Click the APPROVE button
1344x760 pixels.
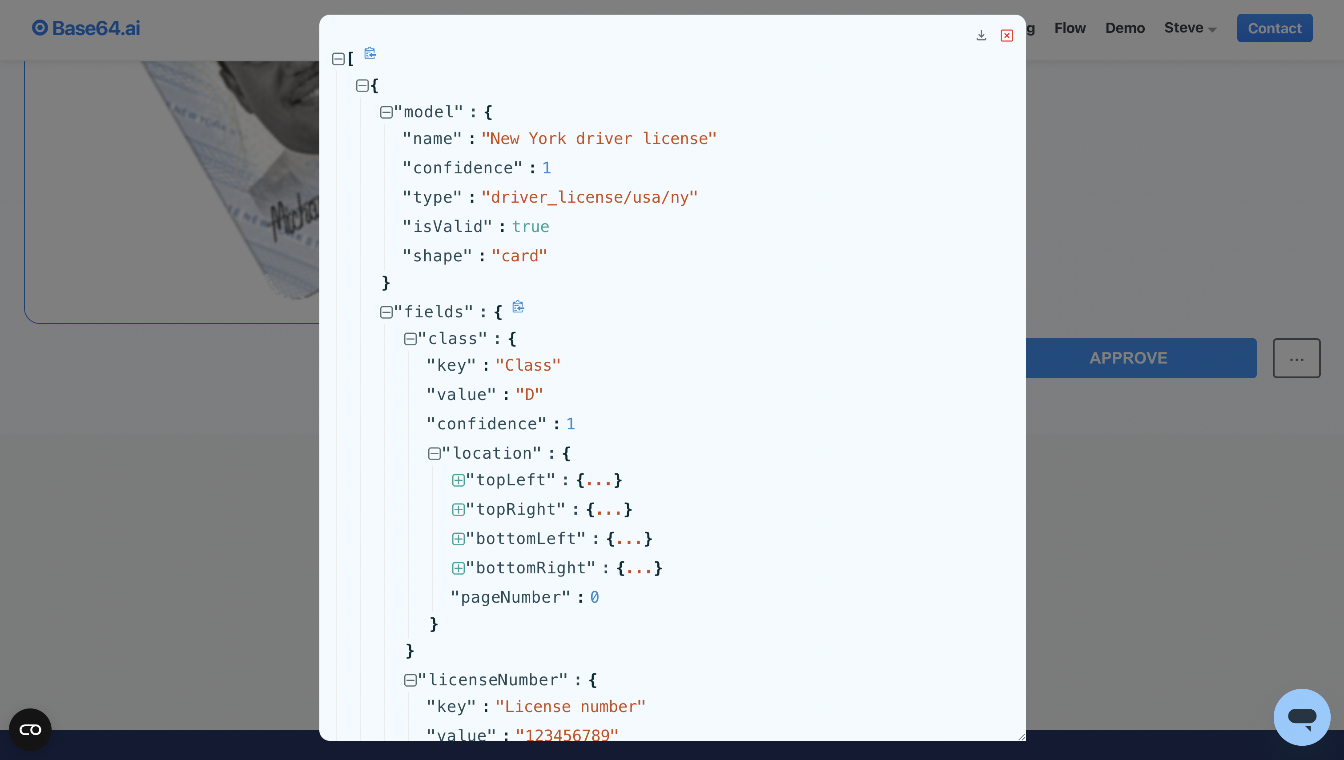tap(1128, 358)
